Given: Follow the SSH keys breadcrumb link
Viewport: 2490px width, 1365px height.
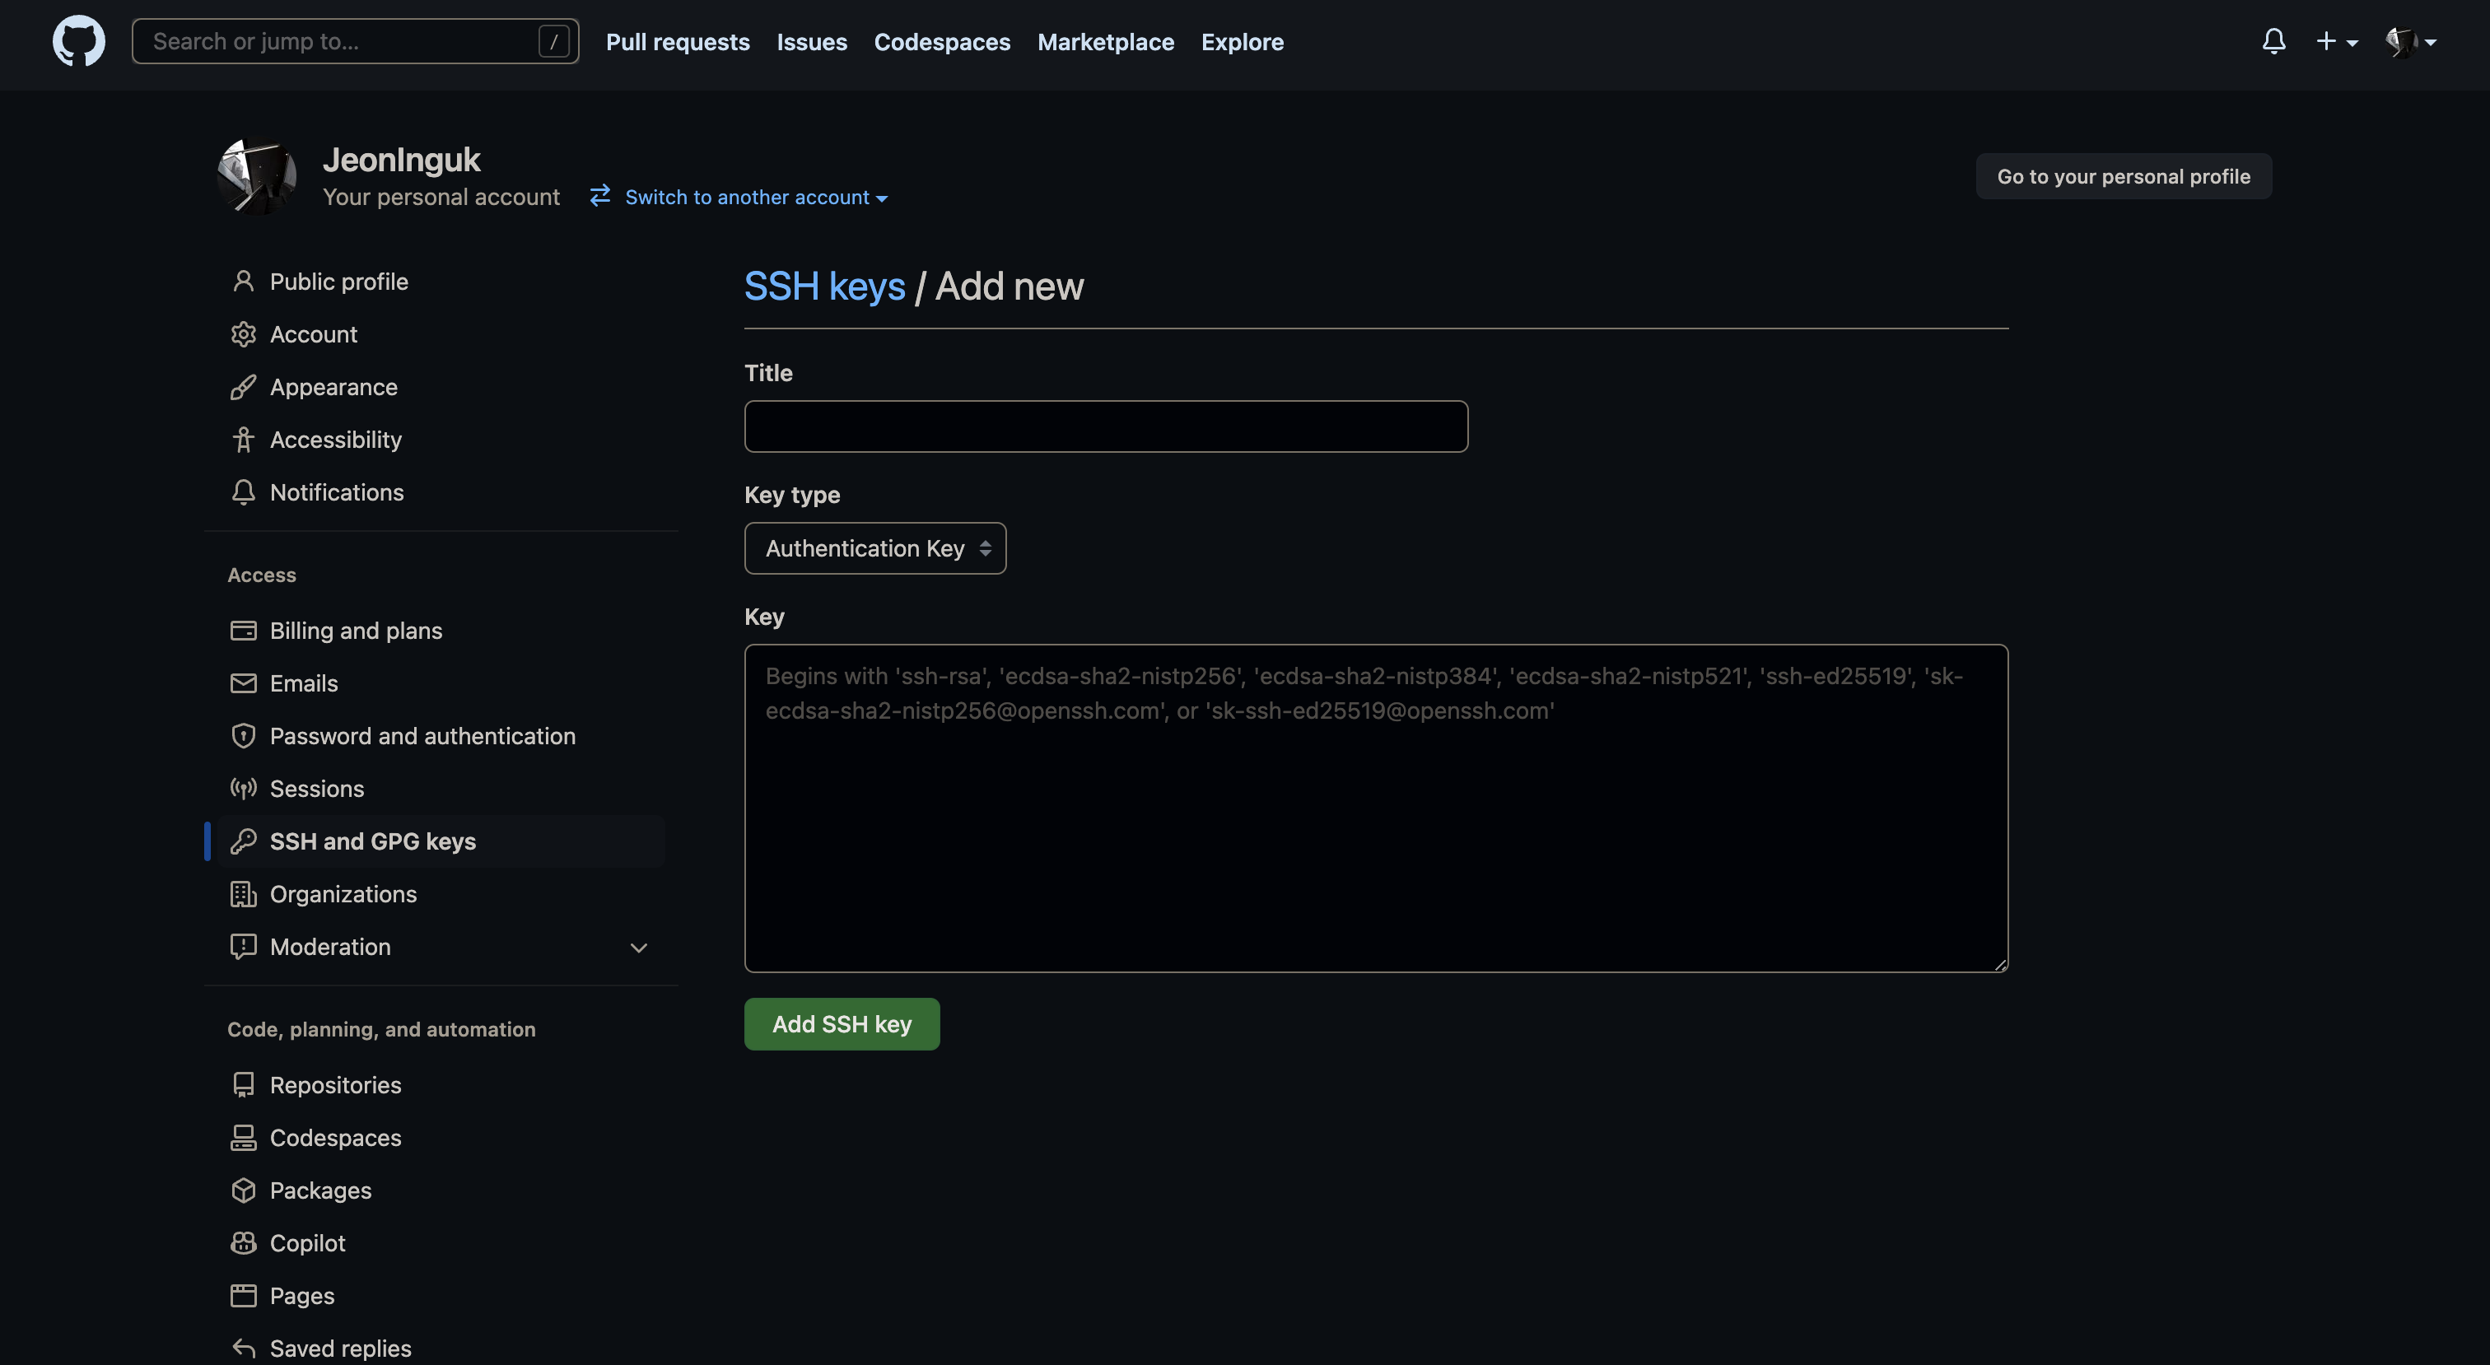Looking at the screenshot, I should pyautogui.click(x=824, y=287).
